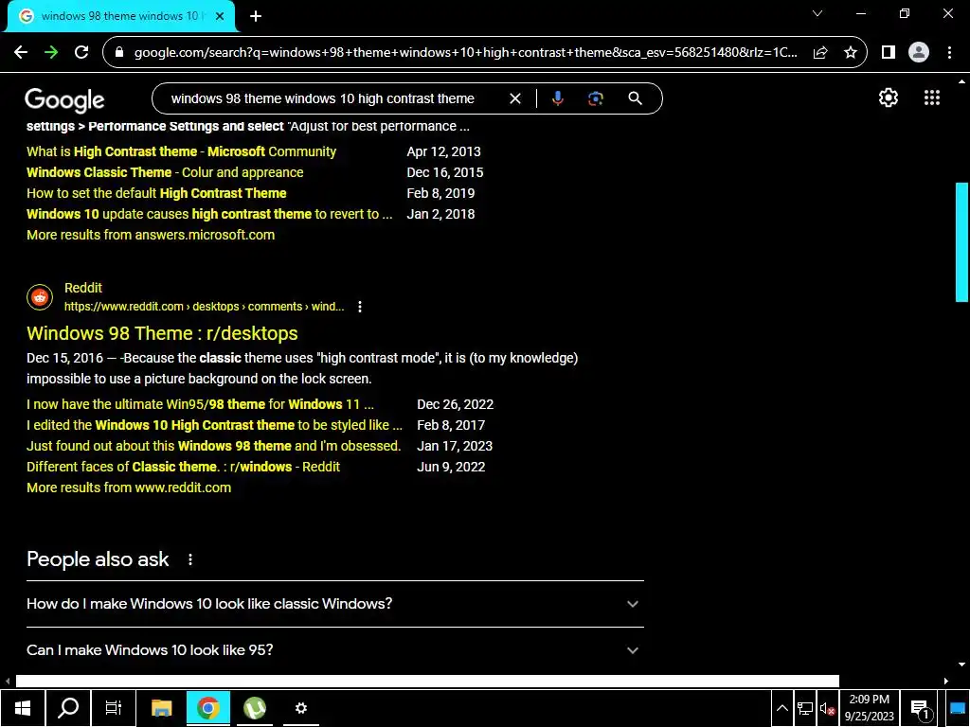
Task: Click the vertical scrollbar thumb
Action: [x=962, y=241]
